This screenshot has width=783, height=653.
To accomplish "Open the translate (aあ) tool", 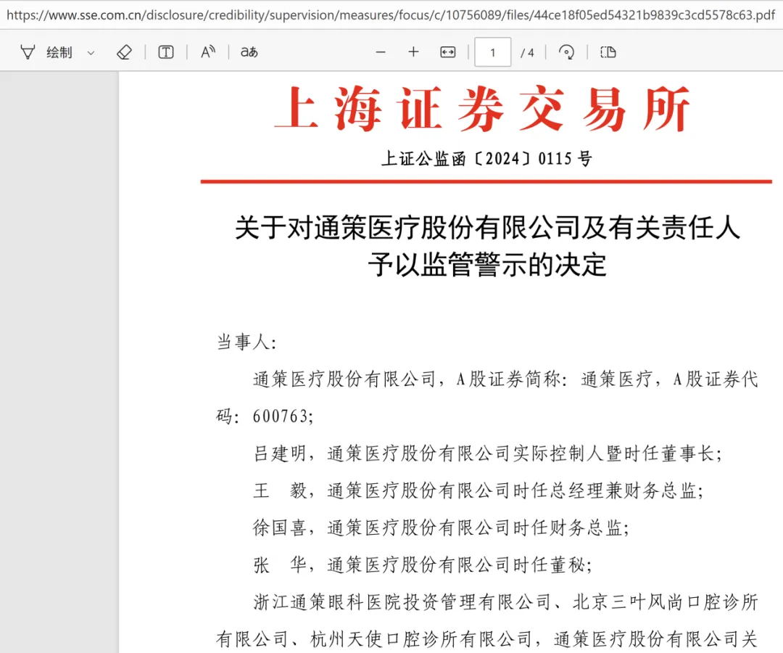I will [249, 52].
